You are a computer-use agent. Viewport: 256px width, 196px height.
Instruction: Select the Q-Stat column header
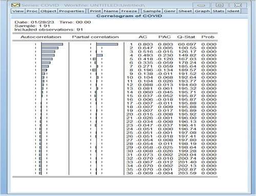pos(186,37)
